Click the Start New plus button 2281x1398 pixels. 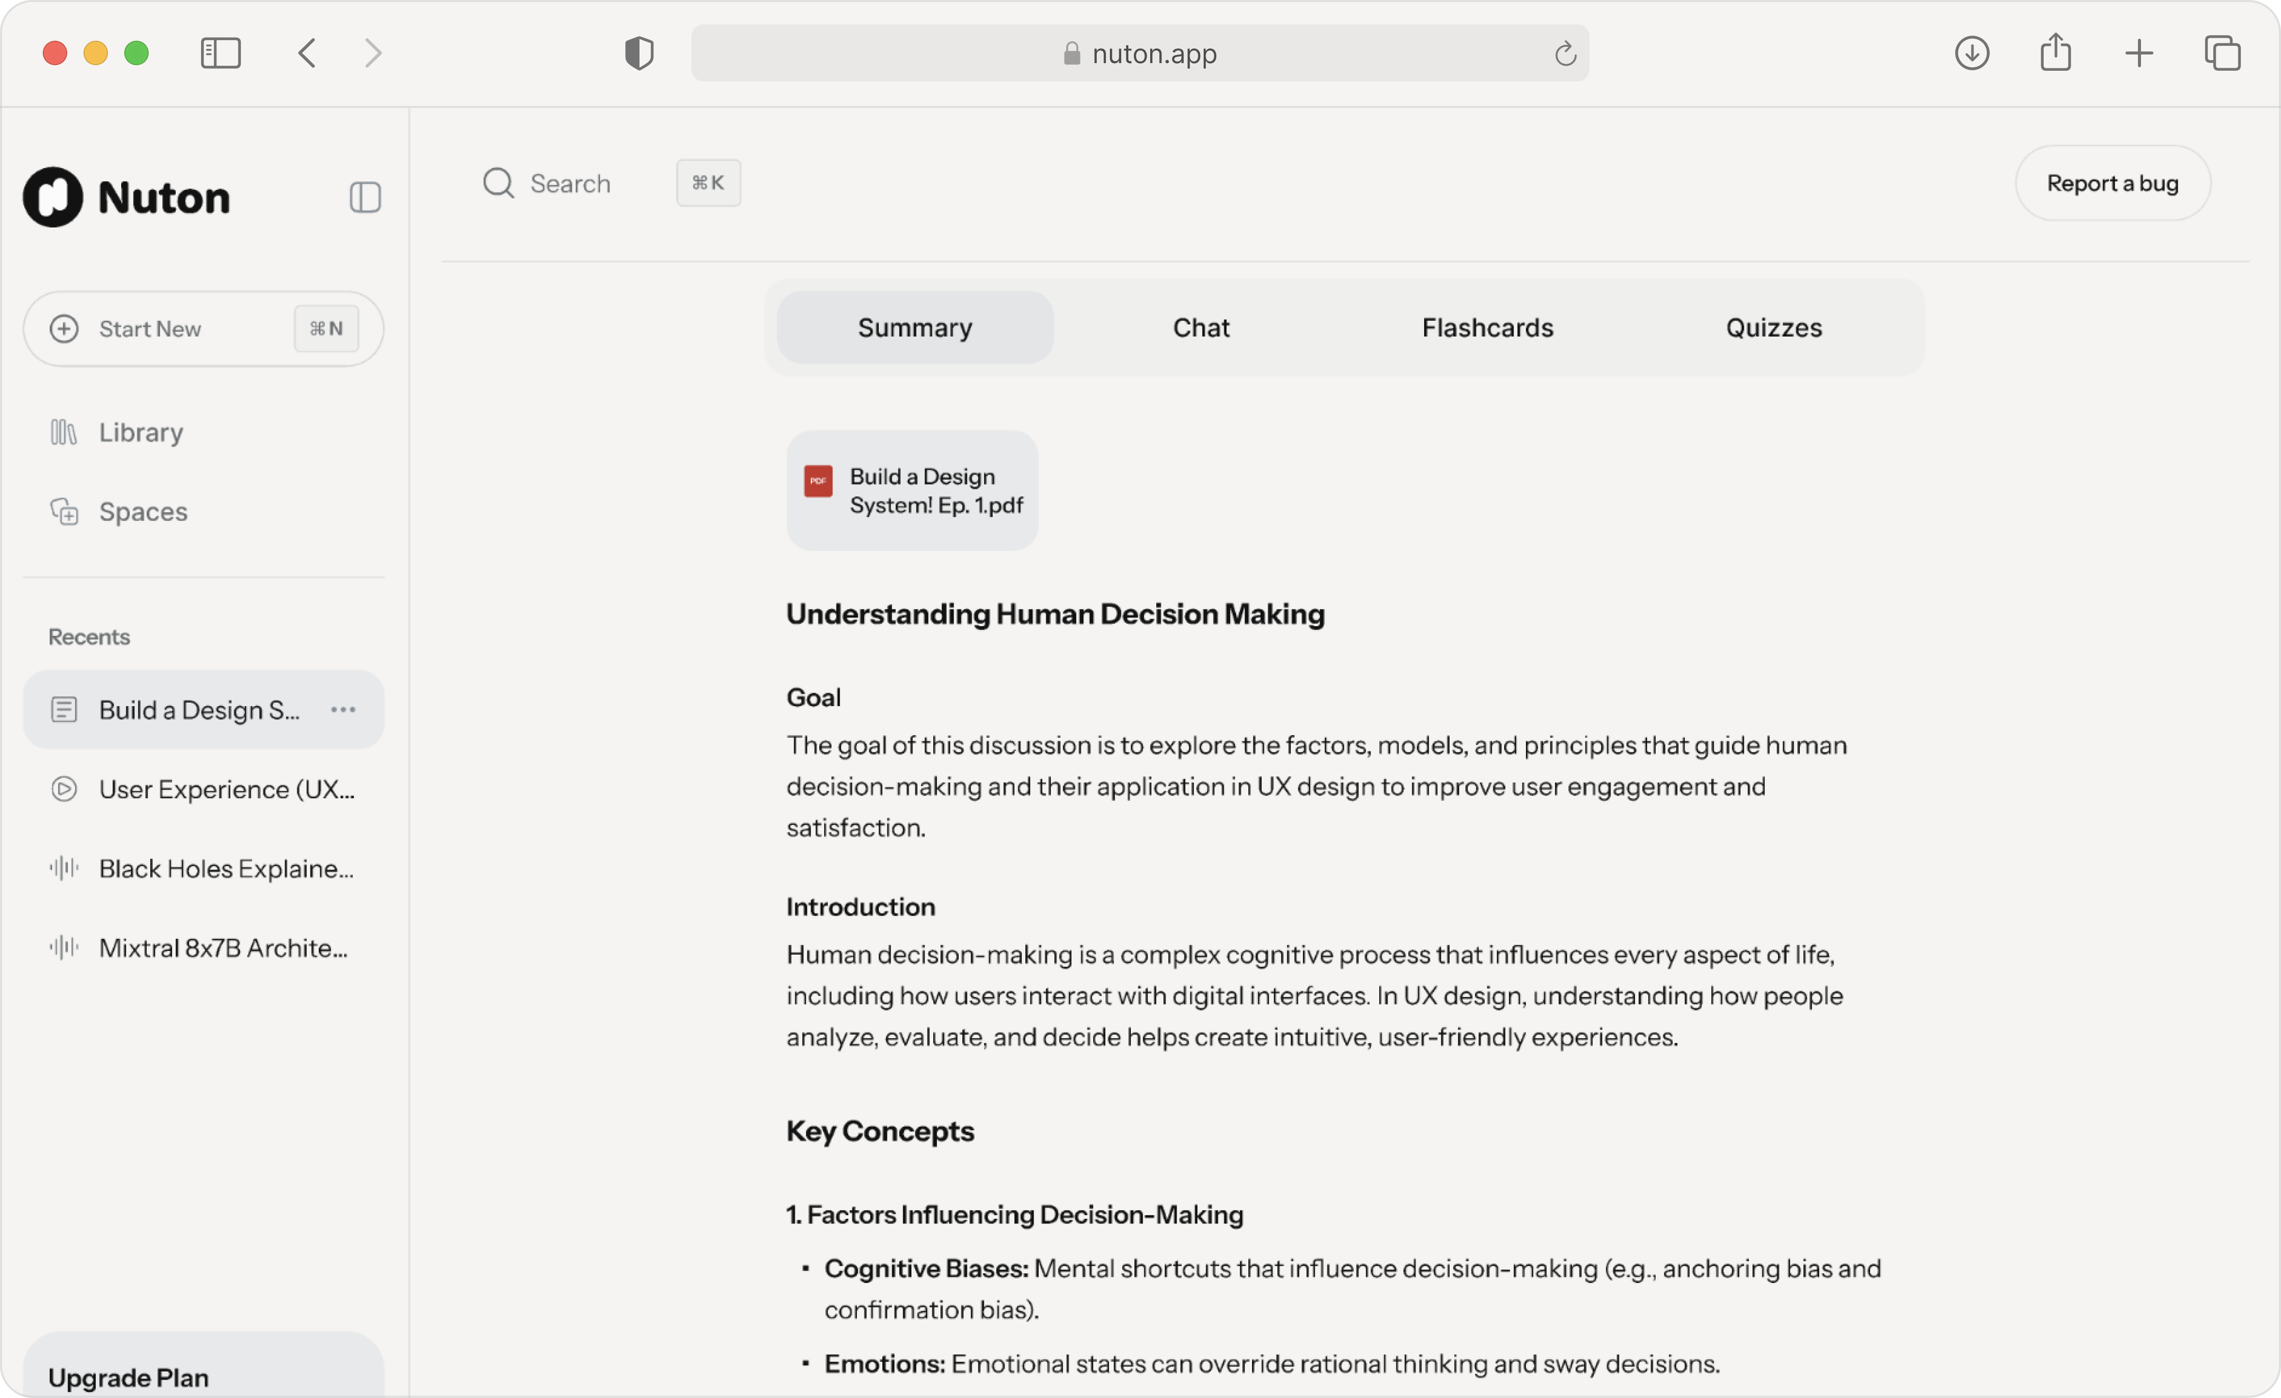coord(65,329)
